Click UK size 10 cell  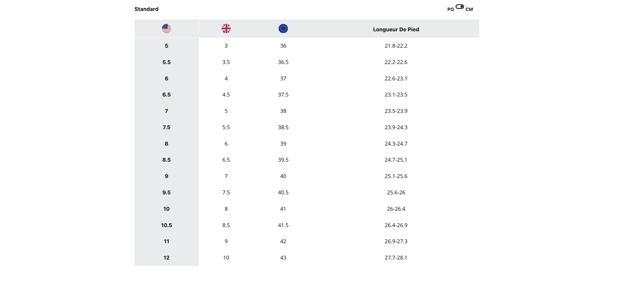226,258
